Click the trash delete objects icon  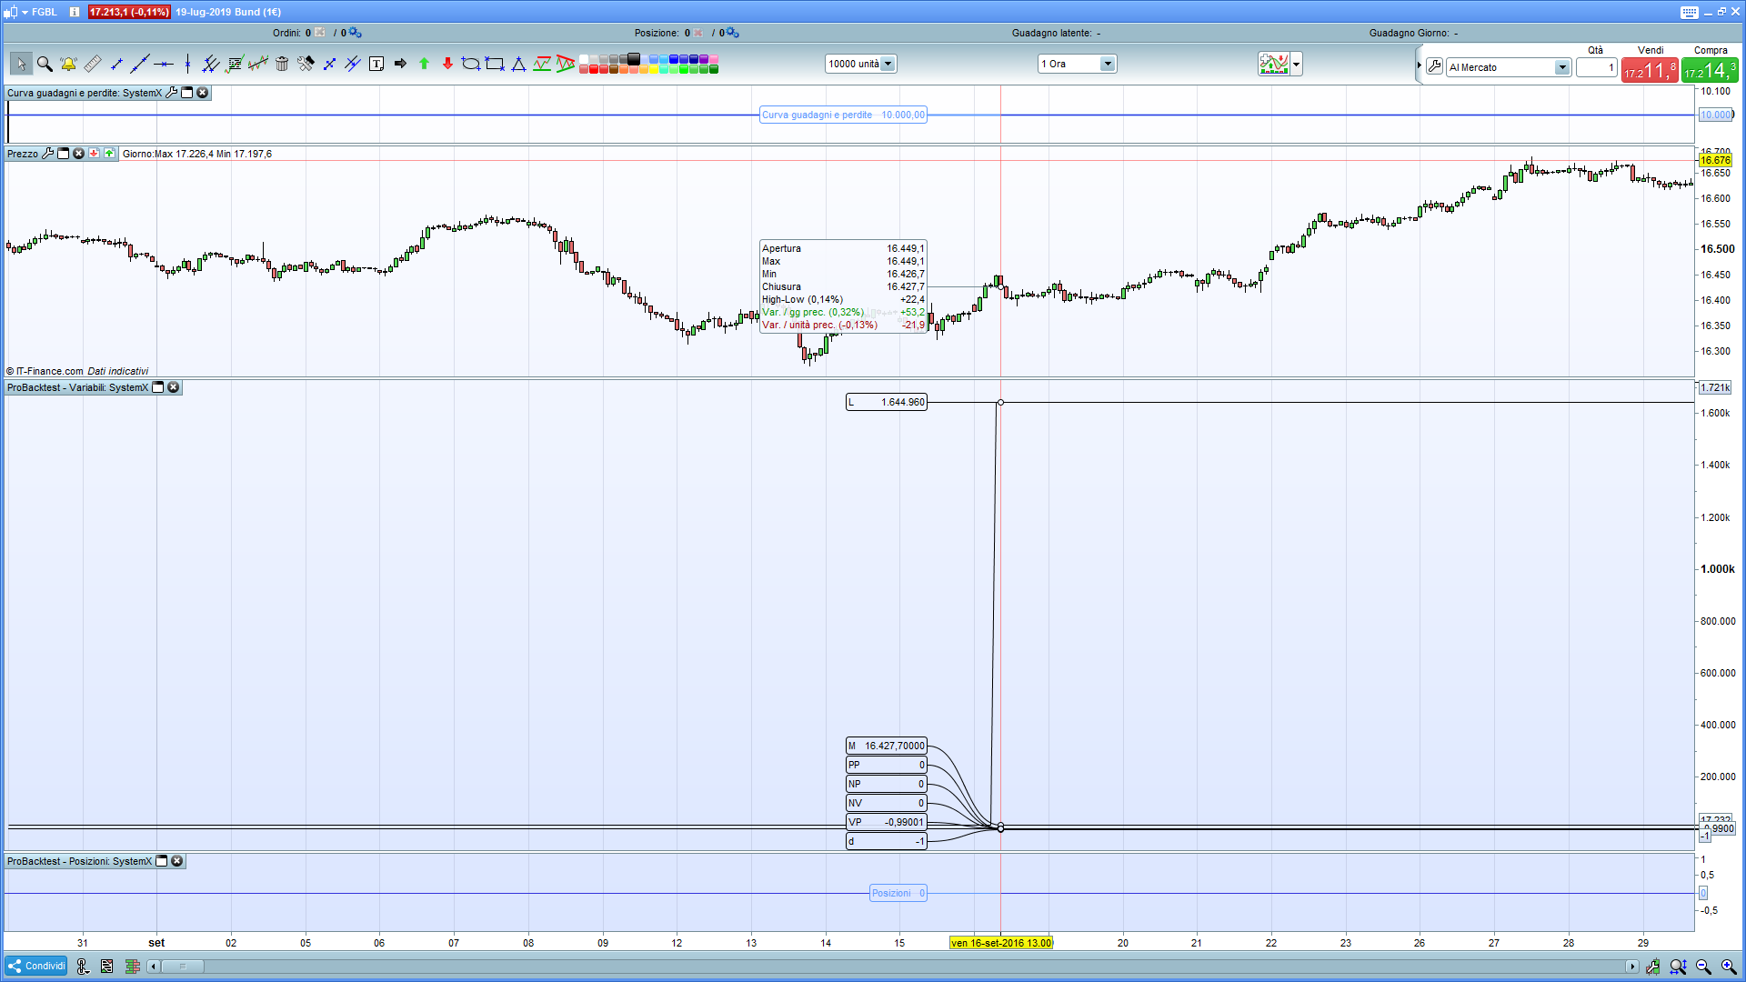pos(282,64)
